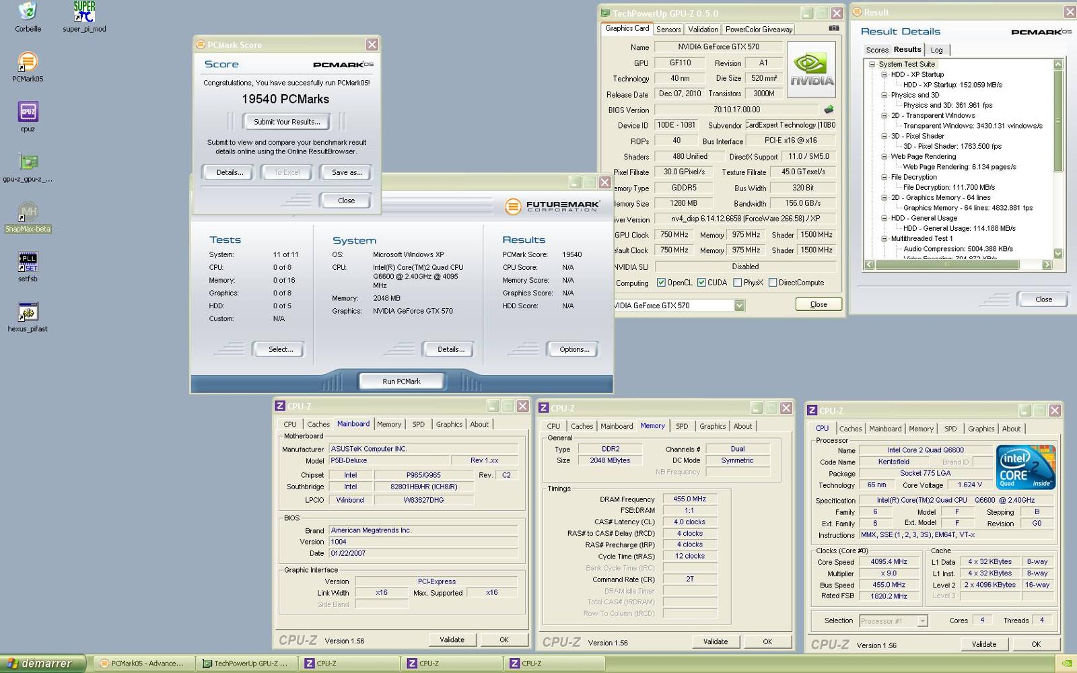Open the Processor #1 selection dropdown
The width and height of the screenshot is (1077, 673).
click(922, 621)
